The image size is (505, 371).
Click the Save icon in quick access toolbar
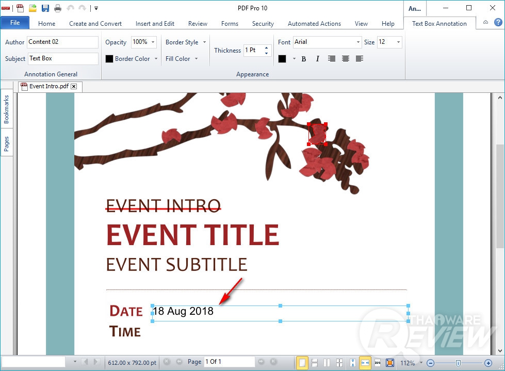(45, 8)
